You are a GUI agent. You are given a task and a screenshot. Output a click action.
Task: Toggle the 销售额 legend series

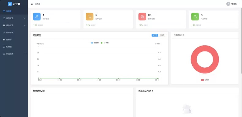coord(95,43)
